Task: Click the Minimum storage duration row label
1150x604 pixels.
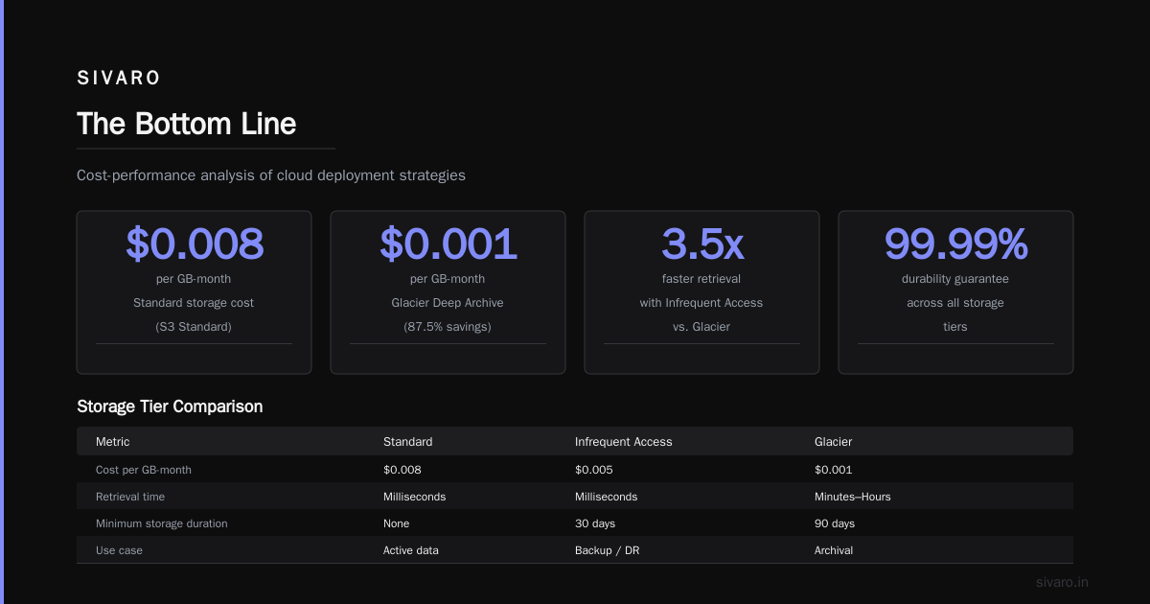Action: (x=162, y=523)
